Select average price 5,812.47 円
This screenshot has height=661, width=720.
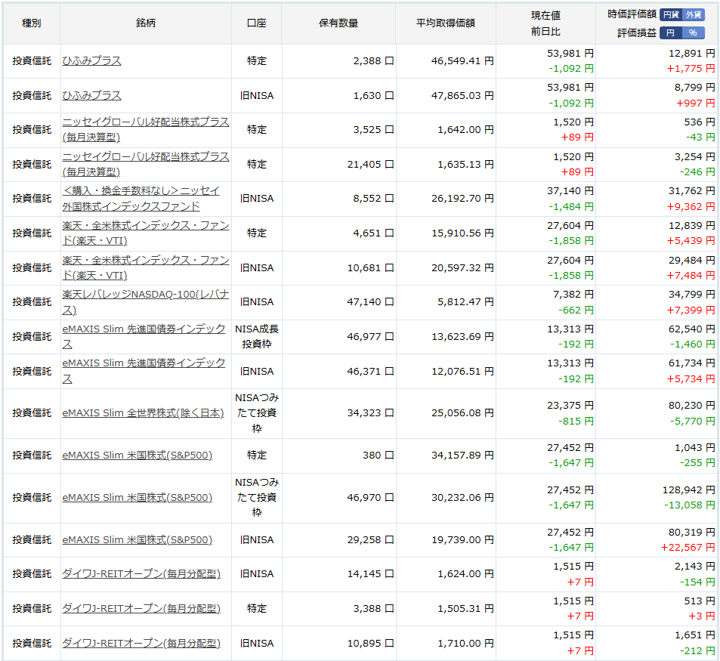(465, 302)
